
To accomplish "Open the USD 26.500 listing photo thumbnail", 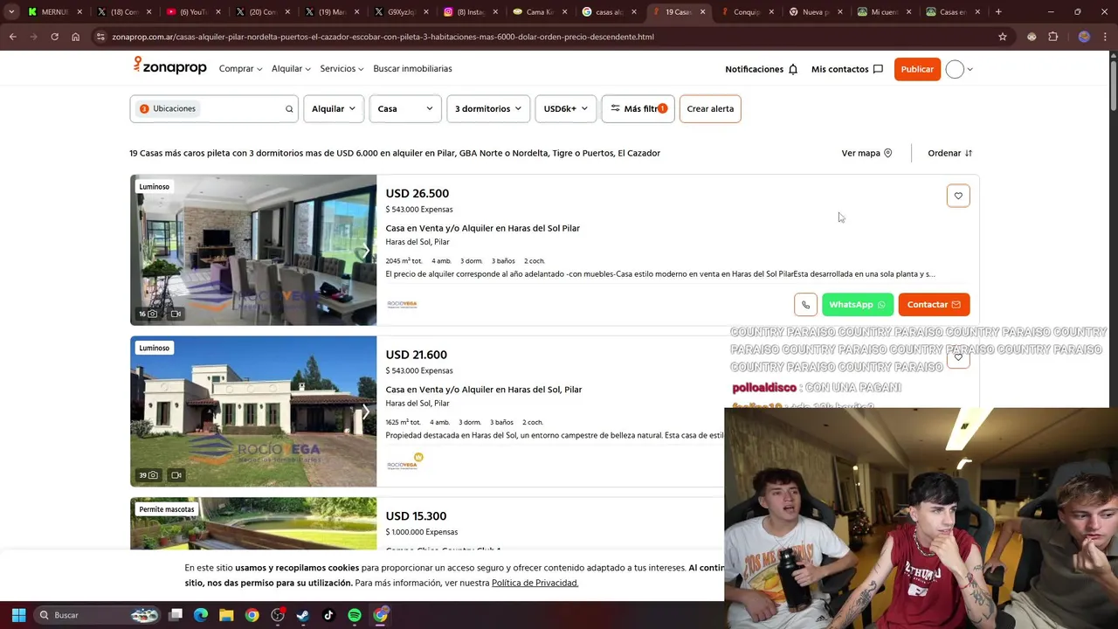I will (x=253, y=251).
